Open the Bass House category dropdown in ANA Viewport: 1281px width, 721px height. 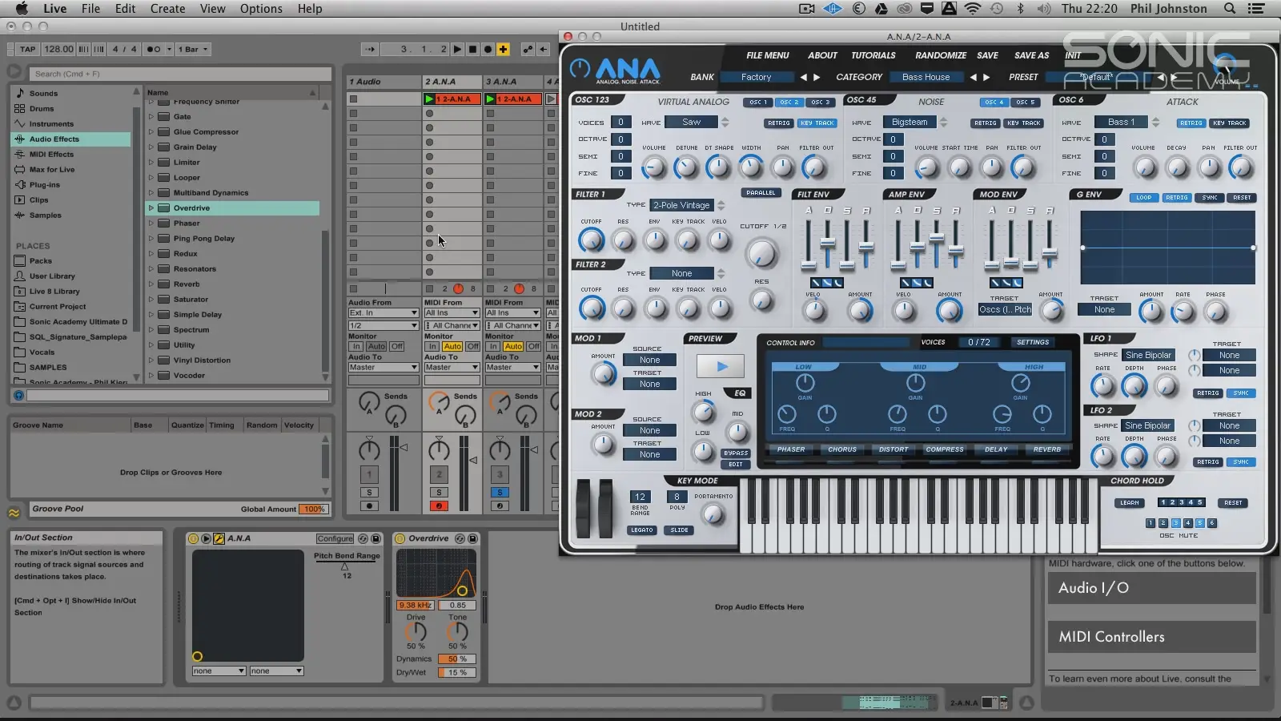926,77
